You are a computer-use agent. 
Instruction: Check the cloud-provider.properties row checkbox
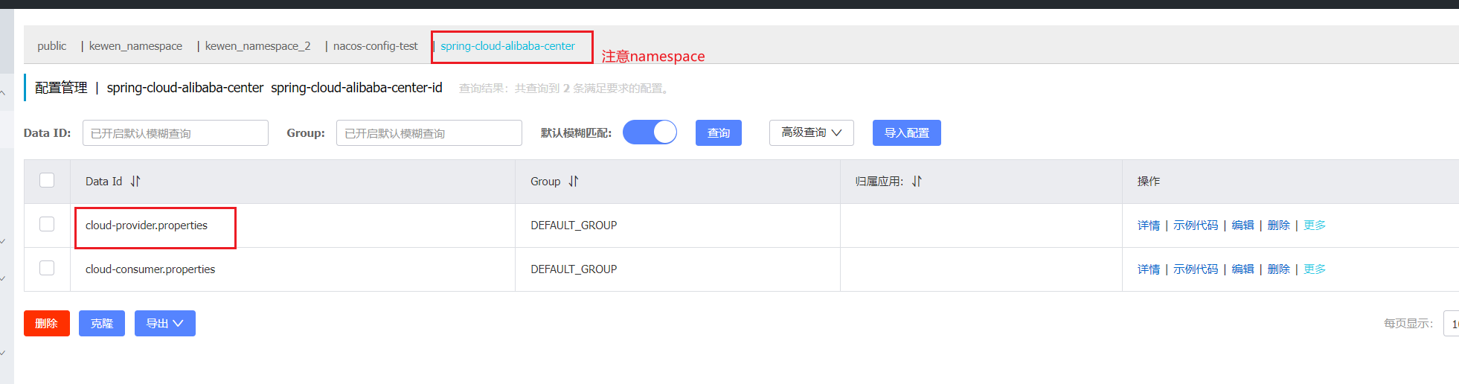47,224
